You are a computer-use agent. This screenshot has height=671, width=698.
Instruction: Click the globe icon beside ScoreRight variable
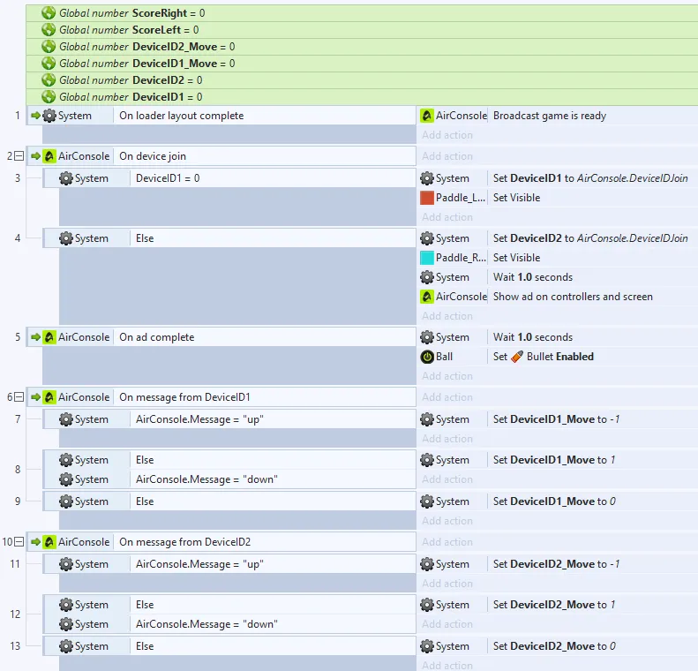click(x=48, y=13)
